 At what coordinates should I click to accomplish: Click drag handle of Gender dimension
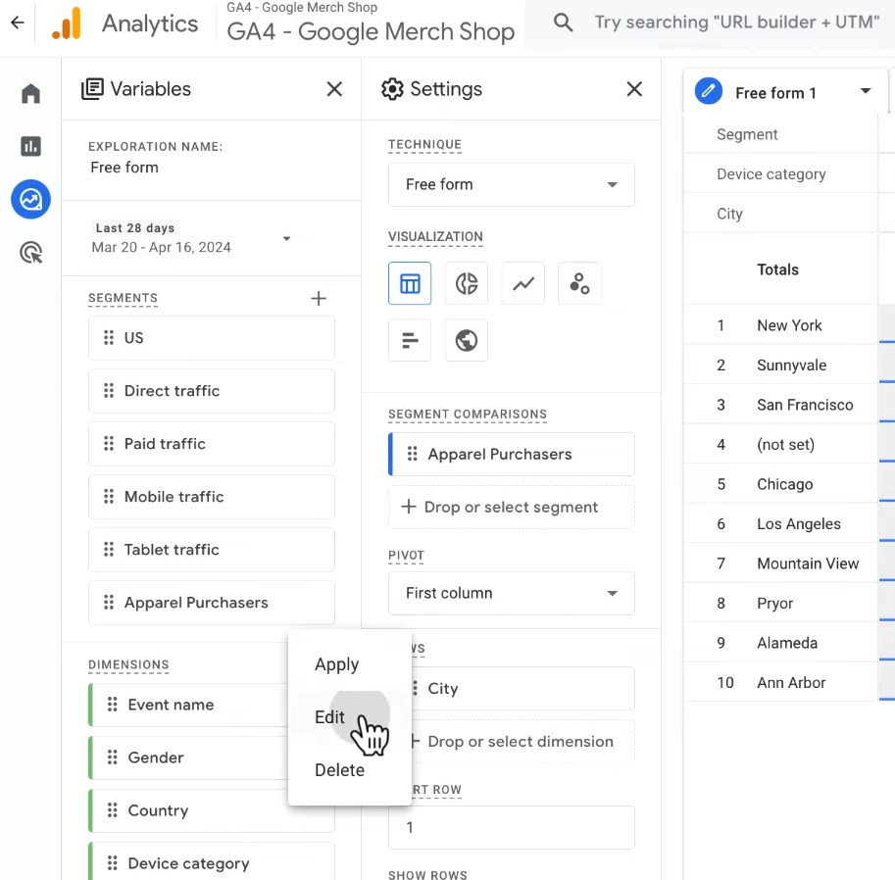113,758
